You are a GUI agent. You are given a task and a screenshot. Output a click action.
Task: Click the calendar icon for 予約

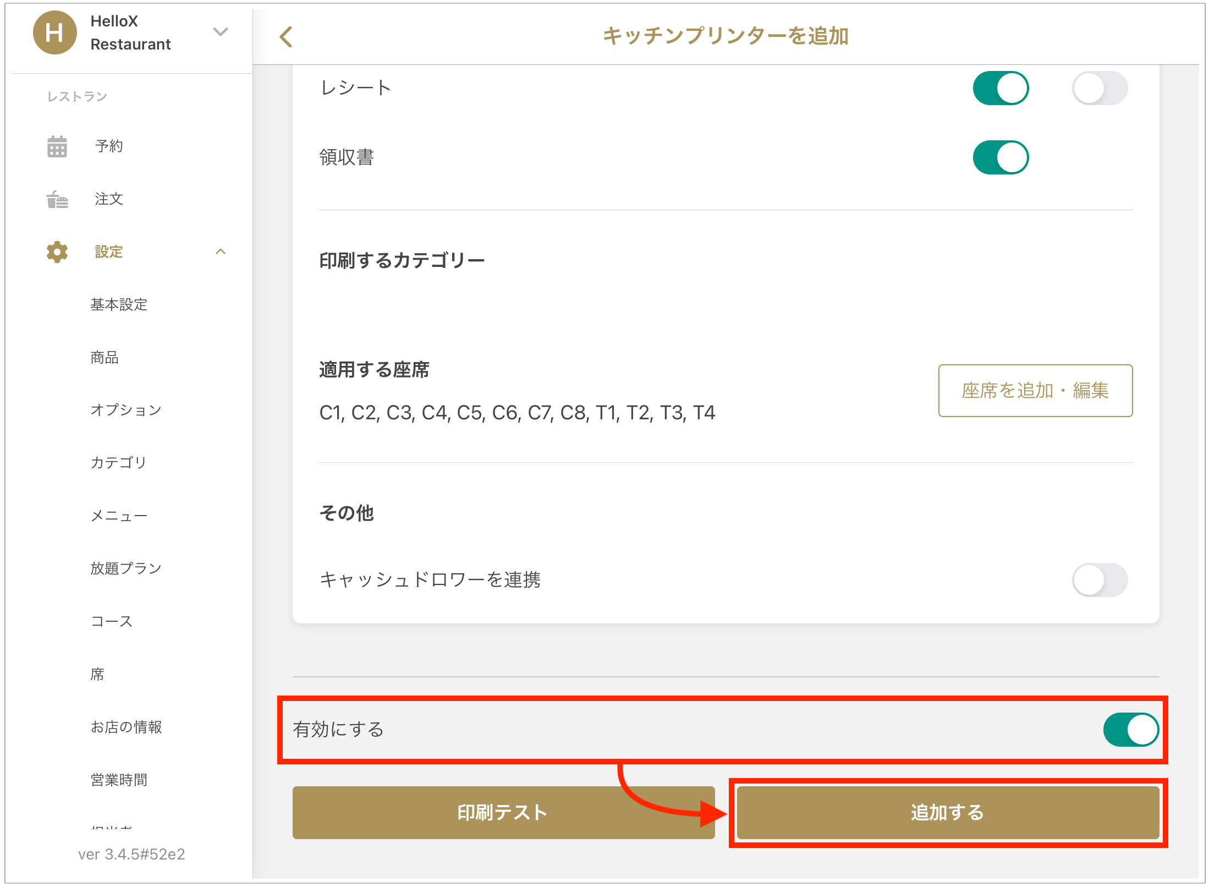57,146
